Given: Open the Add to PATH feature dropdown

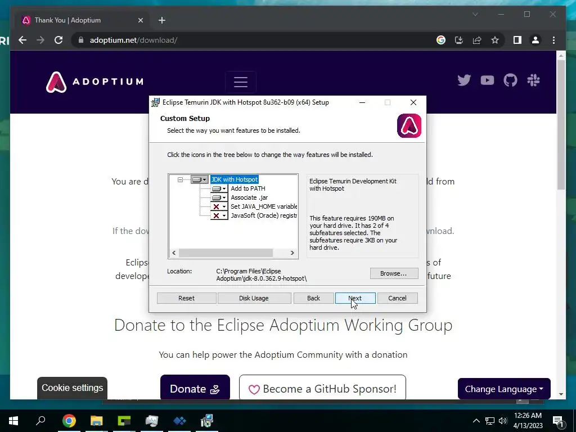Looking at the screenshot, I should [x=219, y=188].
